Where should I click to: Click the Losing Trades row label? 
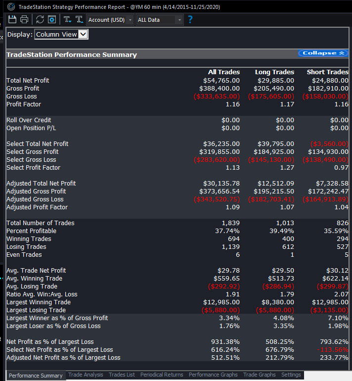tap(26, 247)
